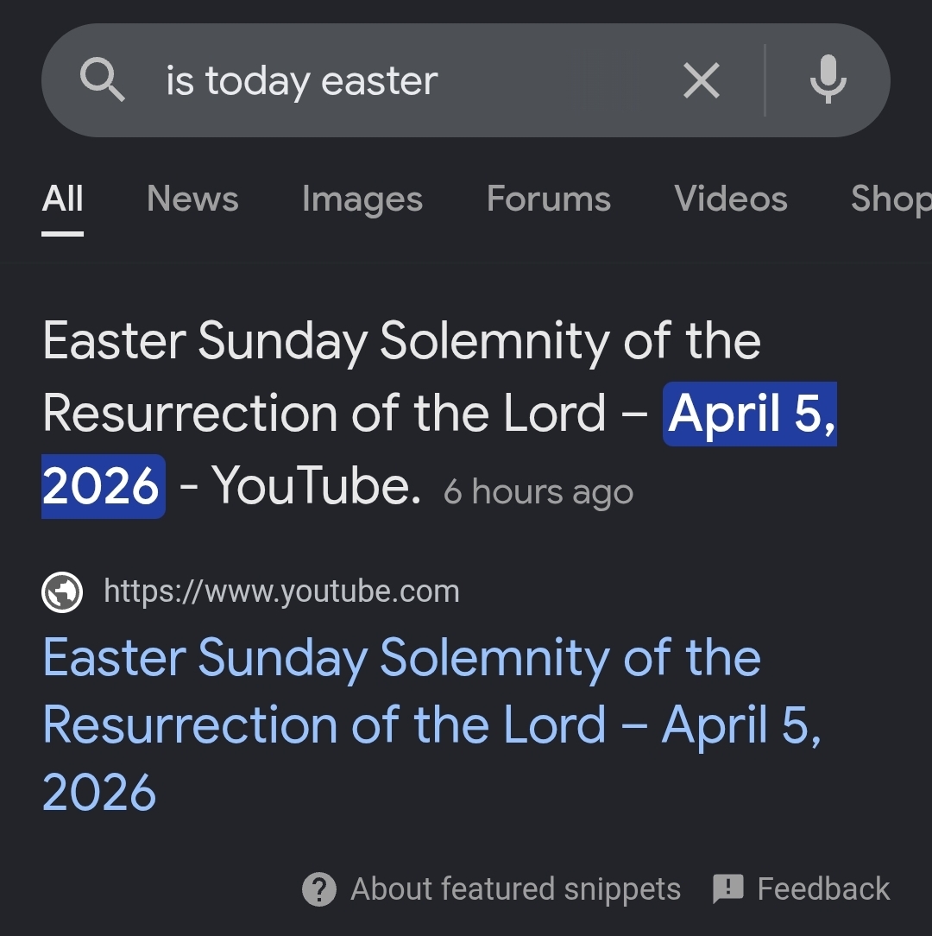932x936 pixels.
Task: Click the highlighted April 5, 2026 date
Action: click(749, 414)
